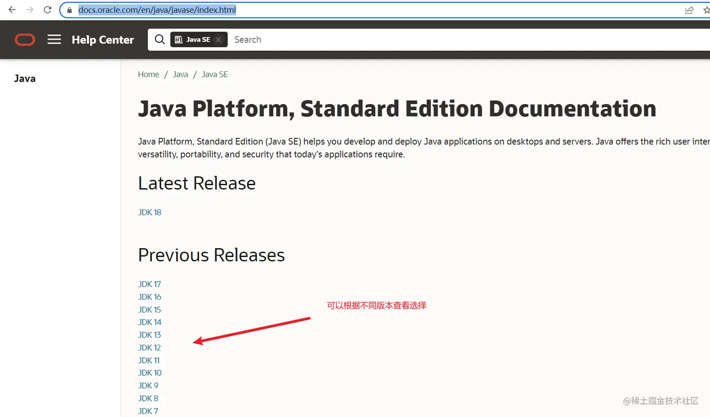The image size is (710, 417).
Task: Focus the Search text field
Action: click(470, 39)
